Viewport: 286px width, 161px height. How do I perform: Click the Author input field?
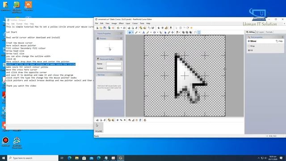click(114, 68)
